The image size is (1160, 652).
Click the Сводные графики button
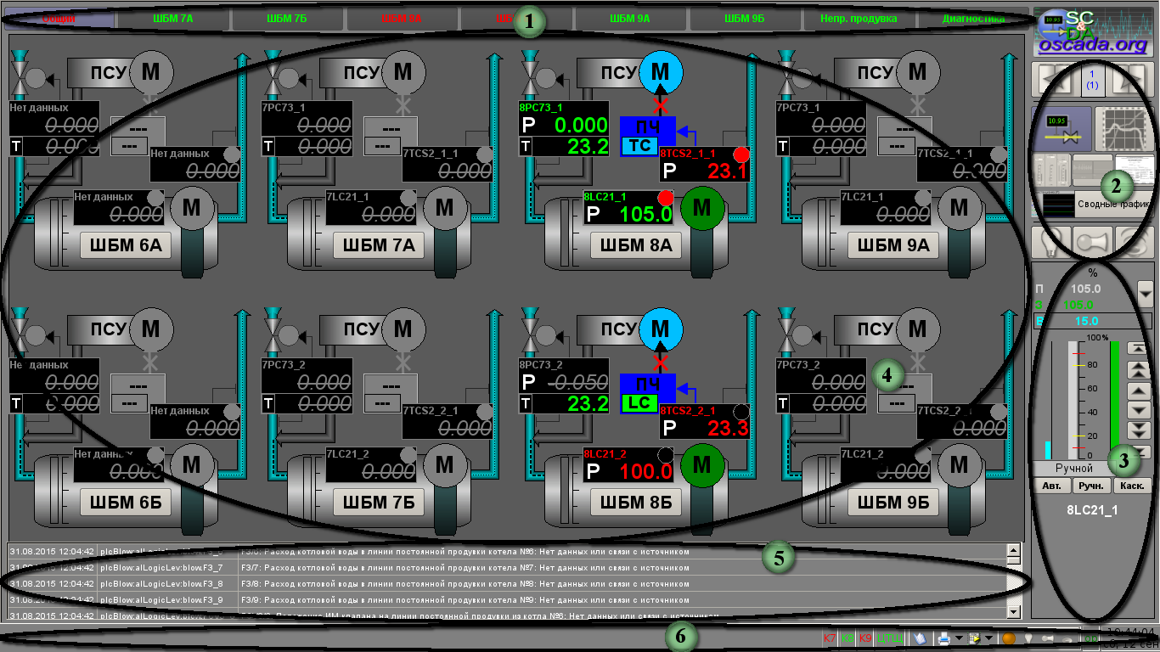pyautogui.click(x=1112, y=204)
